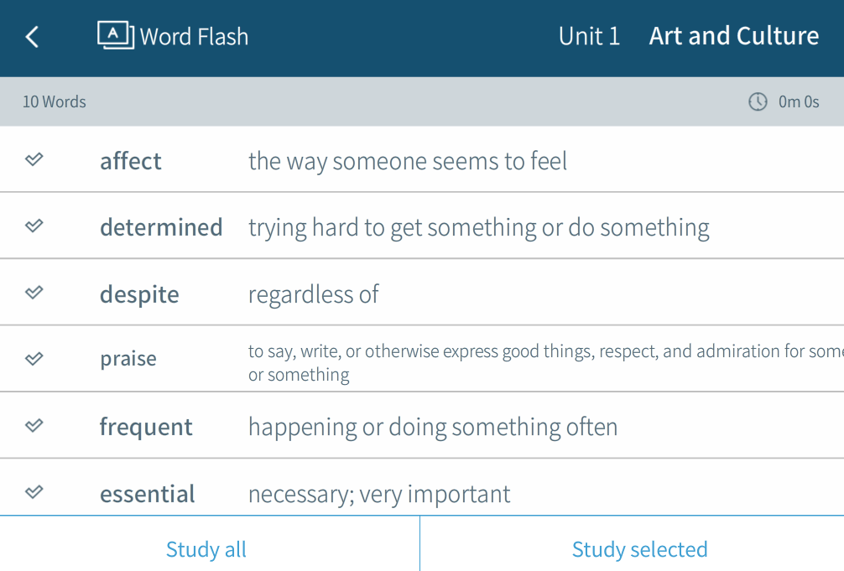Toggle the checkmark next to despite
This screenshot has width=844, height=571.
click(34, 293)
